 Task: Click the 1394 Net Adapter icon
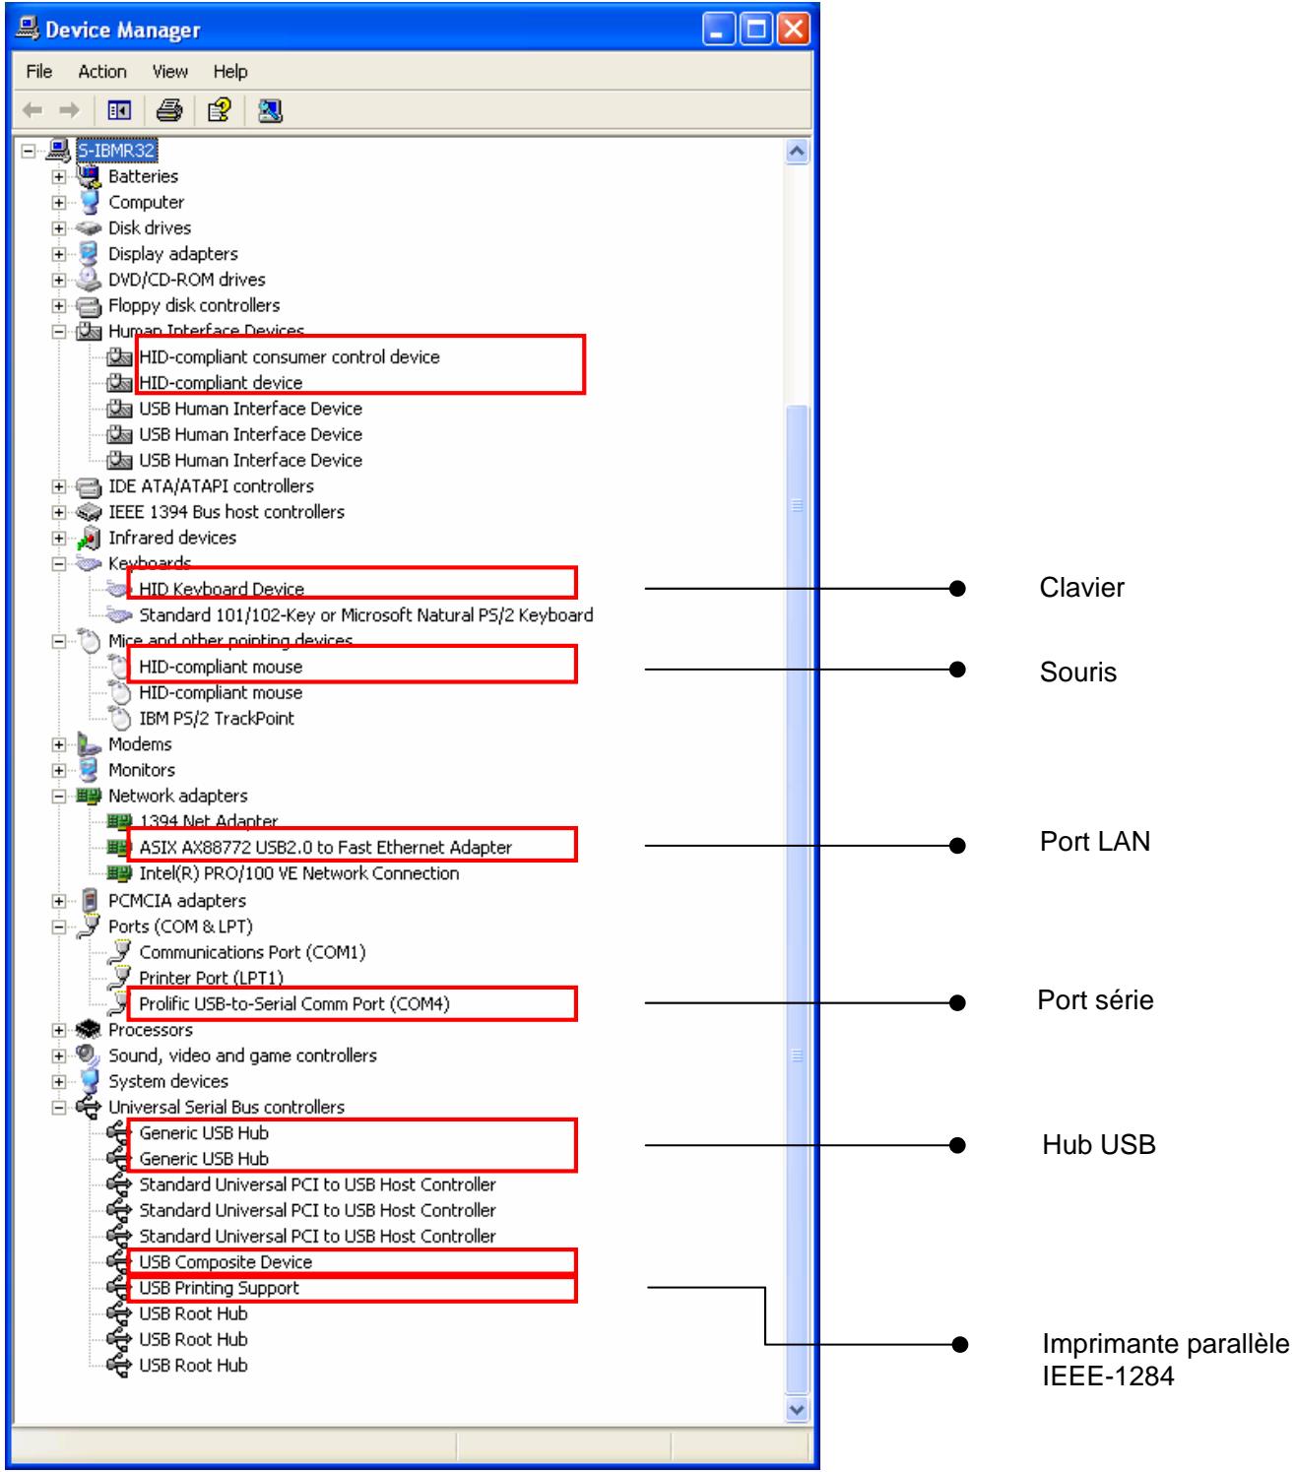(119, 820)
